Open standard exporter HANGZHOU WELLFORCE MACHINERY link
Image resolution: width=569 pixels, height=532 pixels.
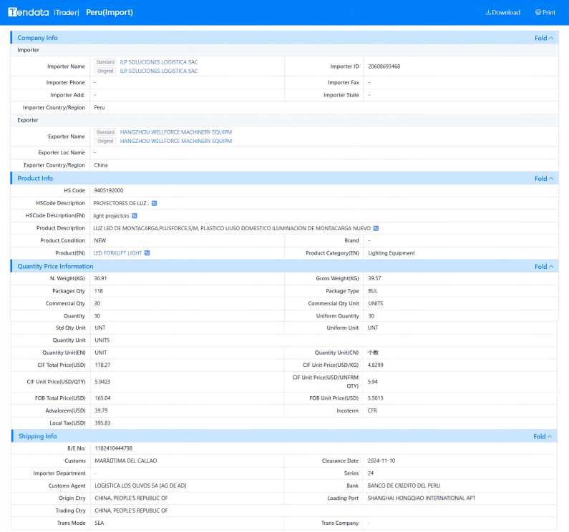[176, 132]
